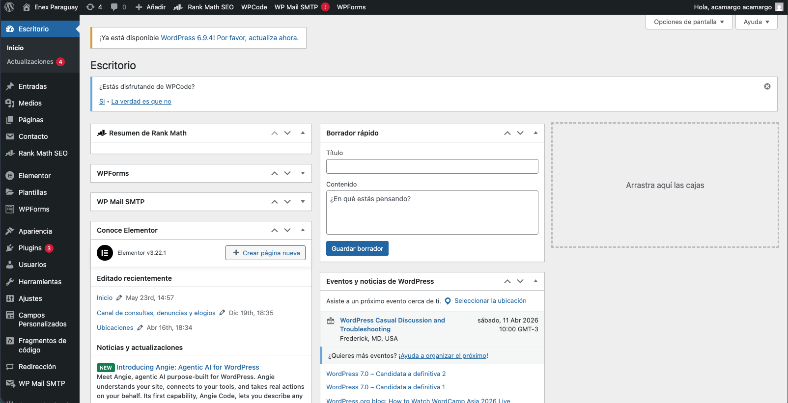The image size is (788, 403).
Task: Go to Plugins in the sidebar
Action: coord(40,248)
